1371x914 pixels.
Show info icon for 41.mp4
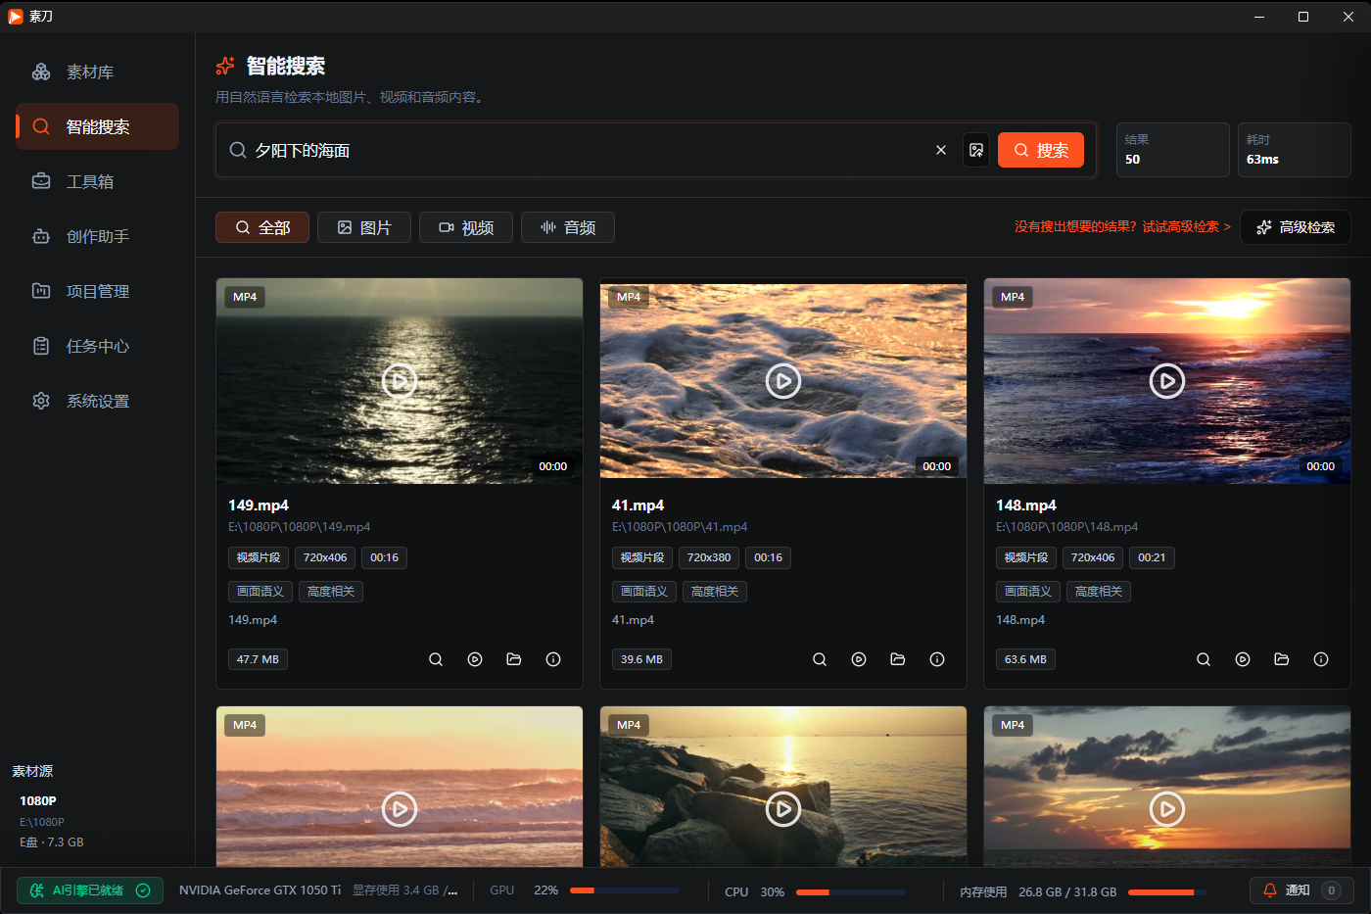coord(937,659)
